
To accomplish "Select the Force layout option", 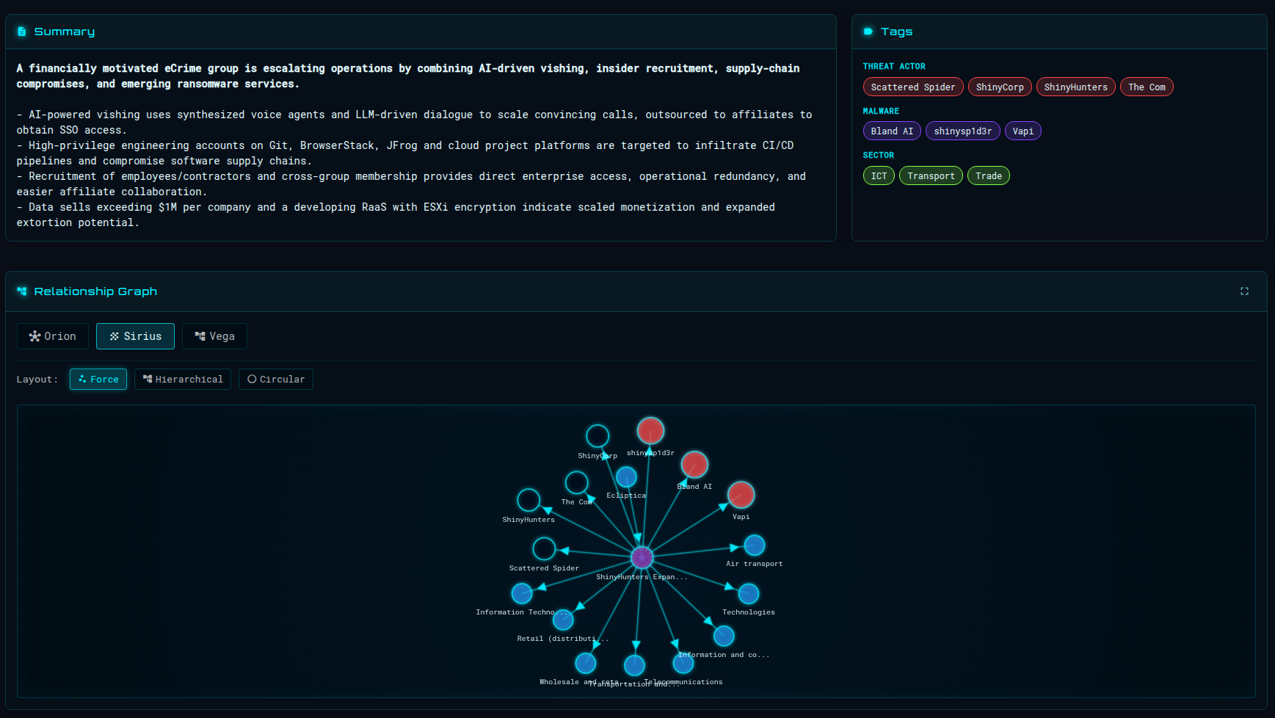I will [98, 379].
